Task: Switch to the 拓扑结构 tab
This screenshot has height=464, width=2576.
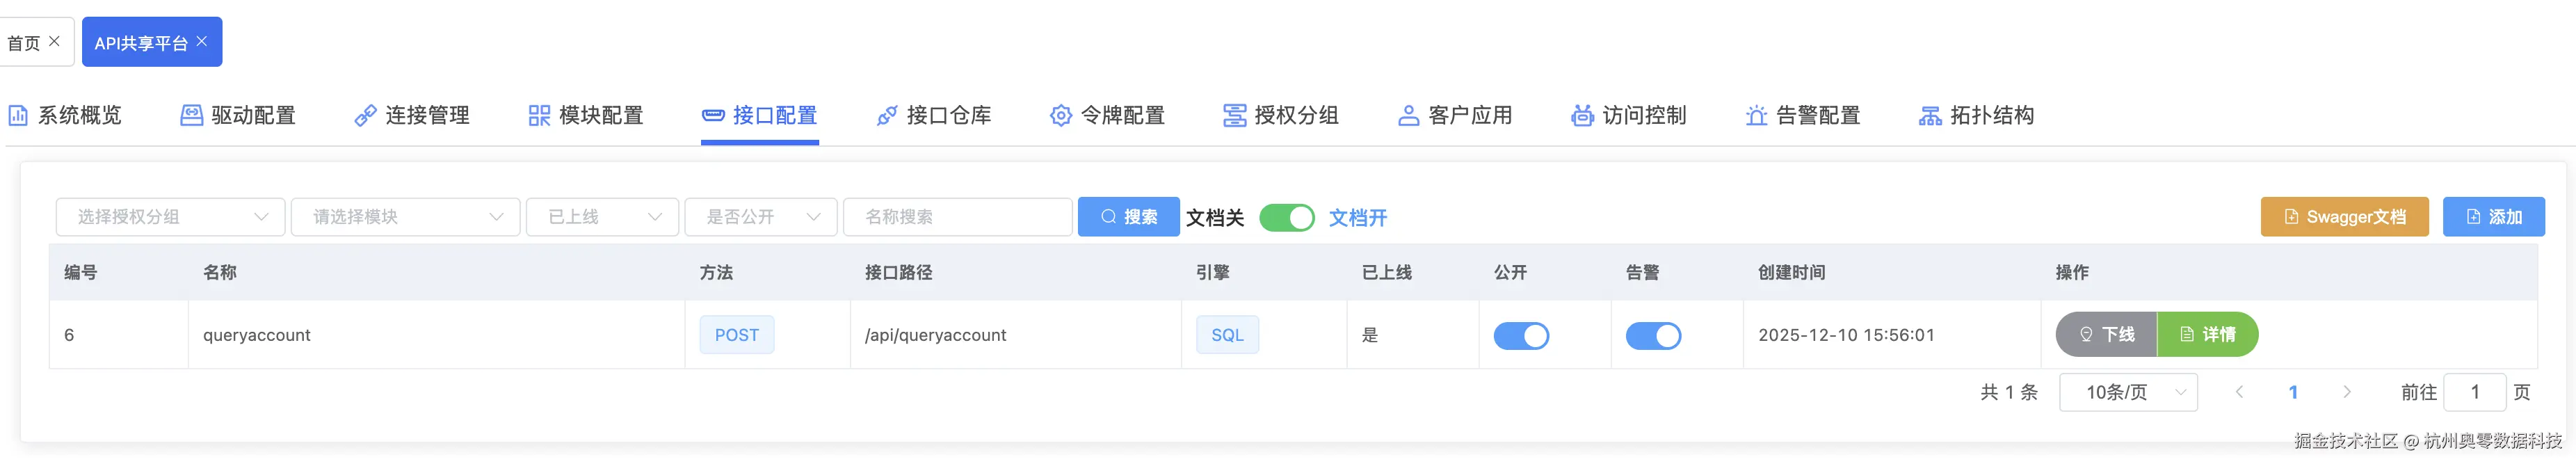Action: pyautogui.click(x=1976, y=116)
